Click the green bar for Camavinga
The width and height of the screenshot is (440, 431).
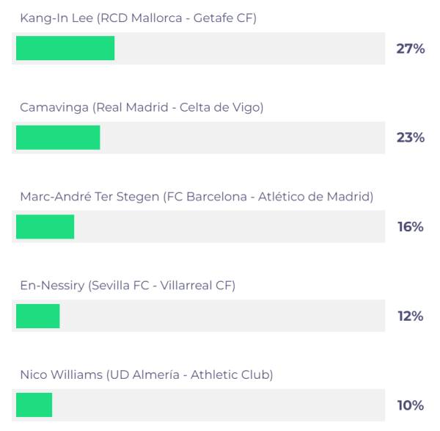tap(58, 137)
